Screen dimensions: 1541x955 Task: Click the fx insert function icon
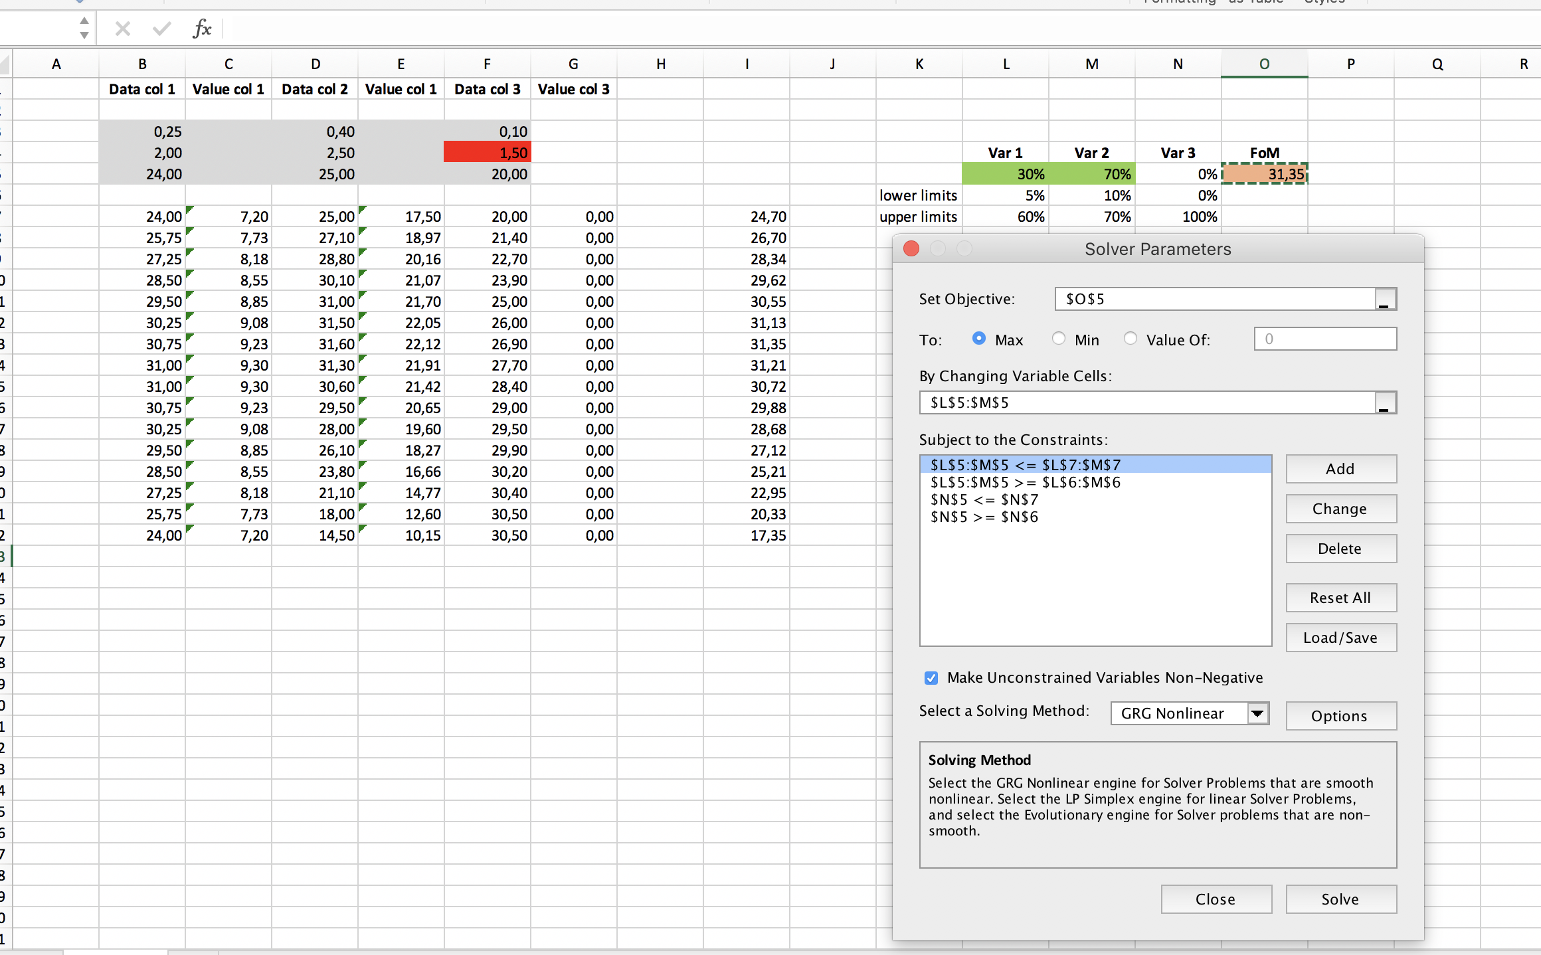pos(202,29)
